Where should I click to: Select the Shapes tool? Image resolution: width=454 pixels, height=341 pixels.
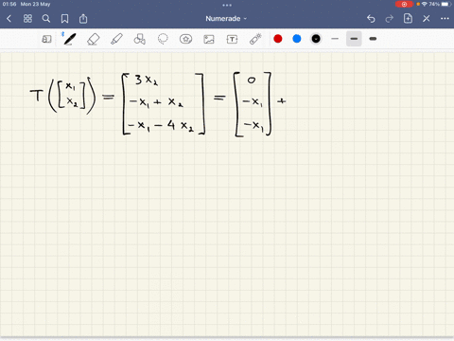140,39
